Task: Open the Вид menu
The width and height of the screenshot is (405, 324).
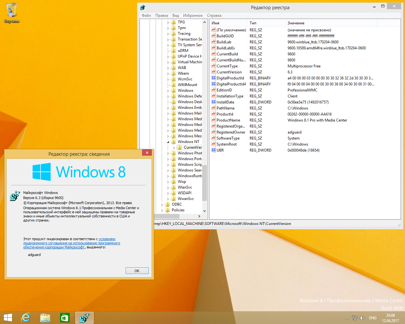Action: 176,15
